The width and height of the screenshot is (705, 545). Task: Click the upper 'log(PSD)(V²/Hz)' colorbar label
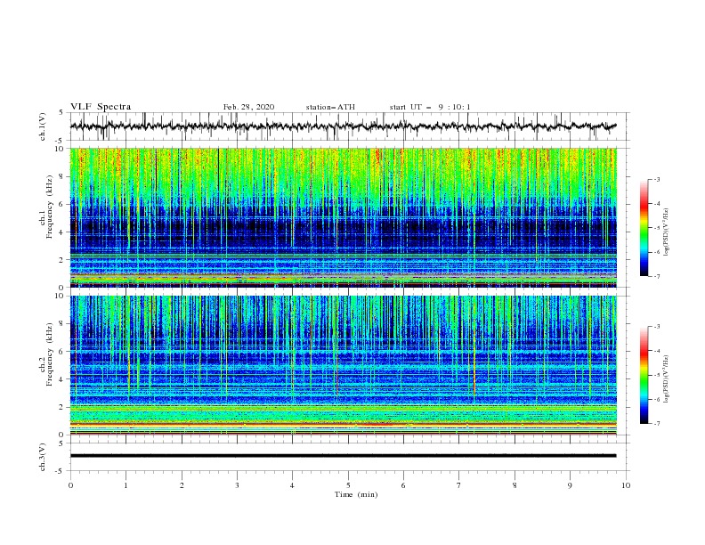[x=667, y=232]
